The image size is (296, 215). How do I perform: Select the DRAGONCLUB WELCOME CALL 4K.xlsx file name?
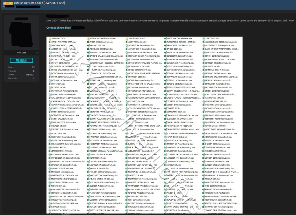pos(182,115)
